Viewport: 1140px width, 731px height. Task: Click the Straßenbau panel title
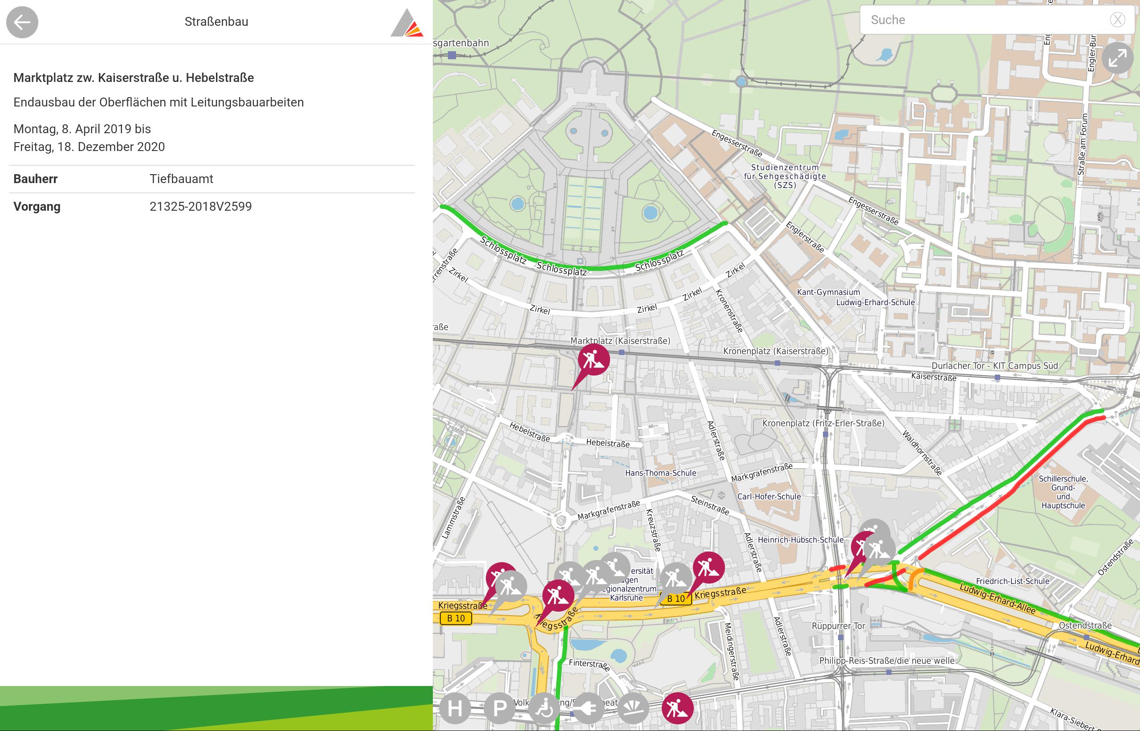[216, 22]
